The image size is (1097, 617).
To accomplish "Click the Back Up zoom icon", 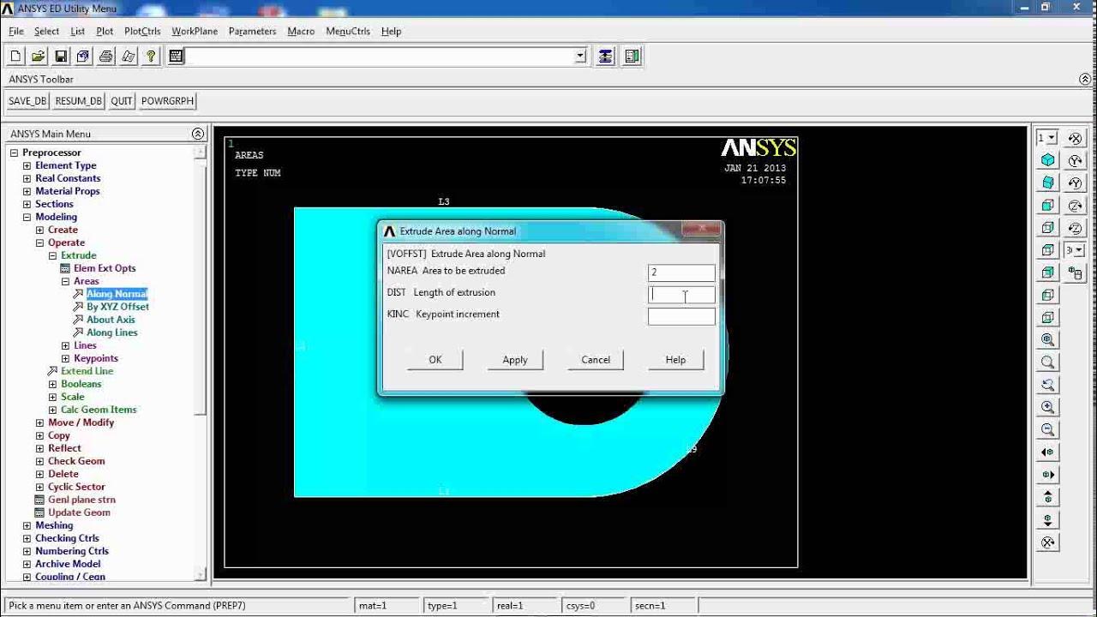I will [1047, 385].
